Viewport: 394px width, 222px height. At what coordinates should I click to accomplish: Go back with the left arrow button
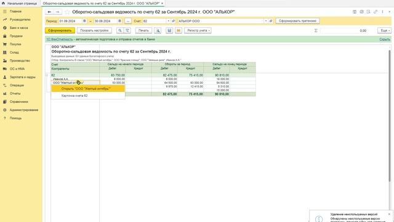(x=49, y=12)
